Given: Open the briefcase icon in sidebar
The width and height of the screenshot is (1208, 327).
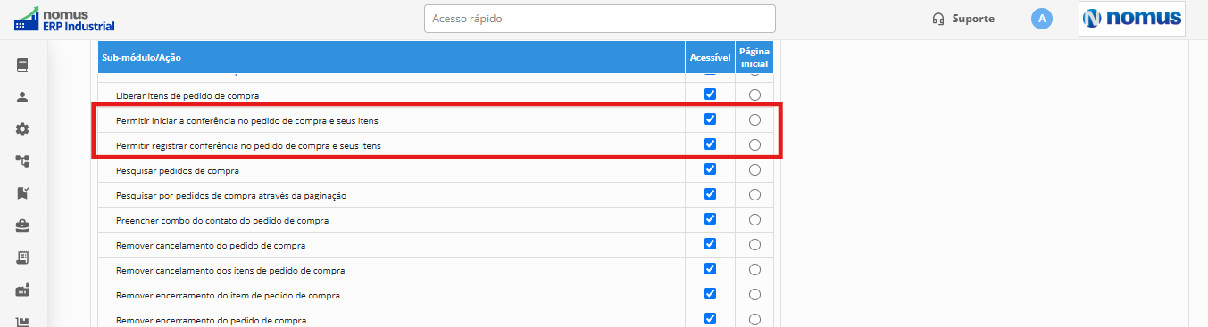Looking at the screenshot, I should pos(23,225).
